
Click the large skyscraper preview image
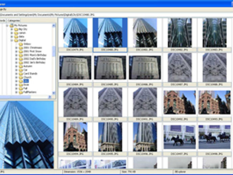tap(27, 135)
